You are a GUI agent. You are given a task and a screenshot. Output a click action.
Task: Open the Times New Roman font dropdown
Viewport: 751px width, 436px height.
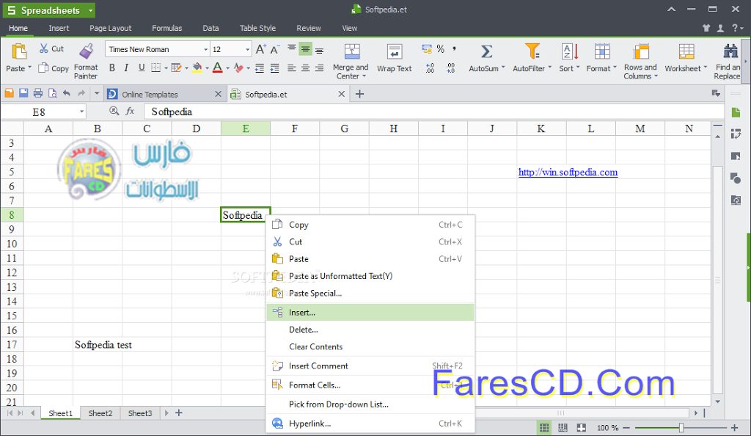tap(205, 49)
